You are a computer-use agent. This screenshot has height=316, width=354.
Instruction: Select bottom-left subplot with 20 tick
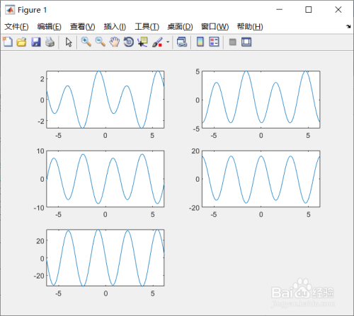tap(105, 258)
